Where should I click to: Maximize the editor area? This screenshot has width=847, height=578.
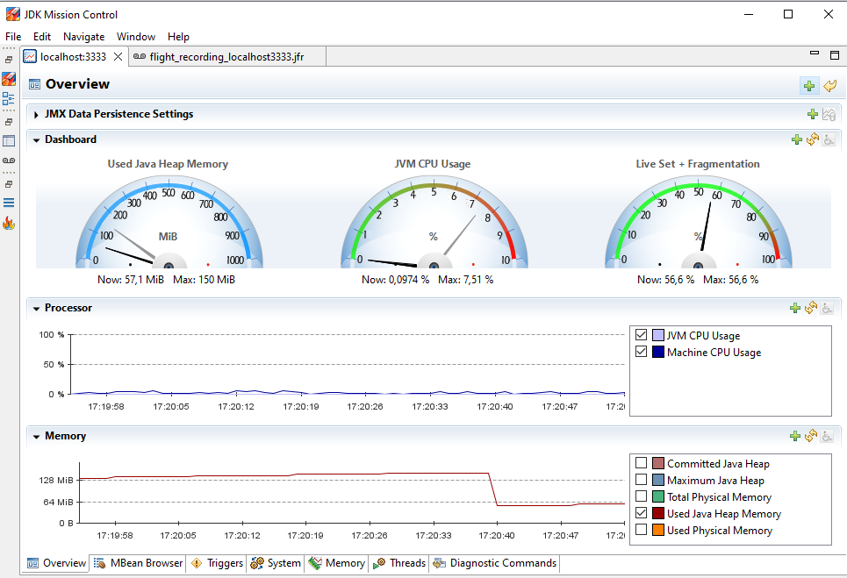[835, 55]
